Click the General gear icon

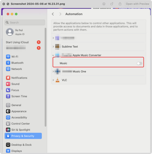click(8, 105)
